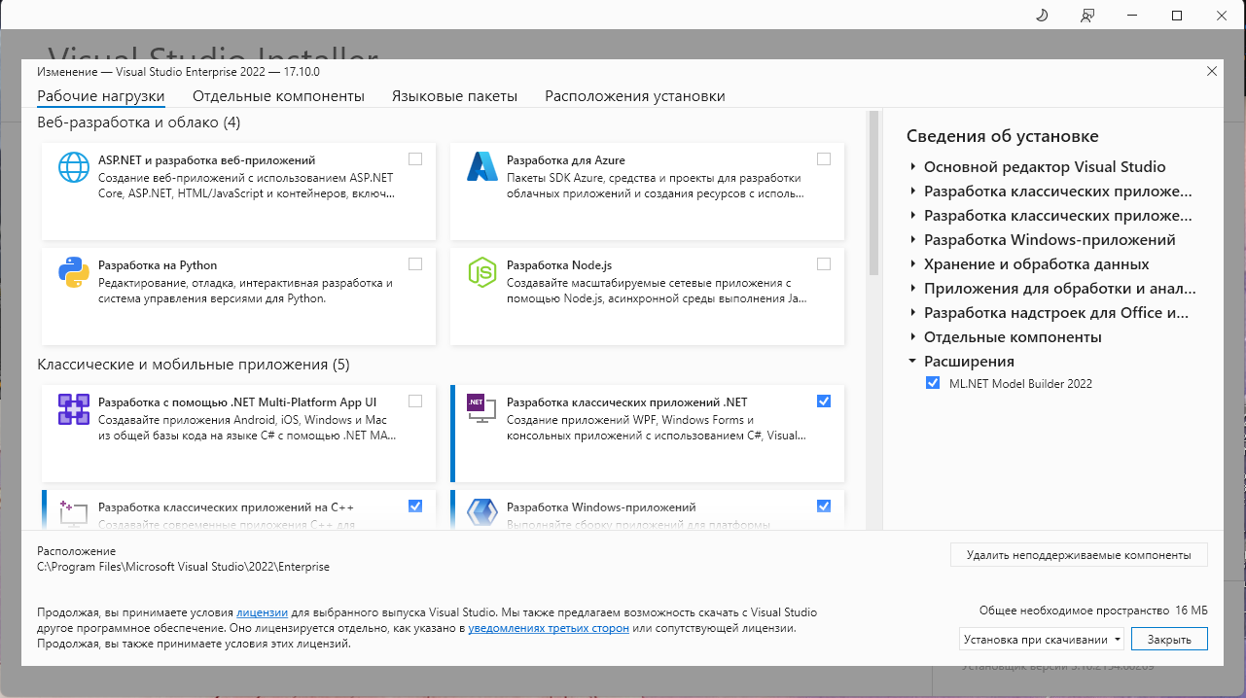The height and width of the screenshot is (698, 1246).
Task: Switch to Отдельные компоненты tab
Action: tap(278, 96)
